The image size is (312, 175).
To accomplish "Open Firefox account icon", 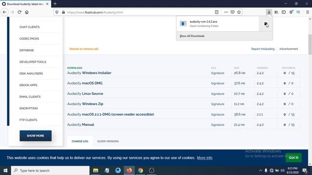I will [x=291, y=12].
